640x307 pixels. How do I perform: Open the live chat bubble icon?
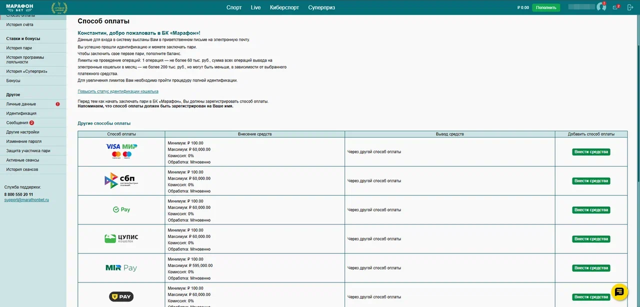pos(619,292)
